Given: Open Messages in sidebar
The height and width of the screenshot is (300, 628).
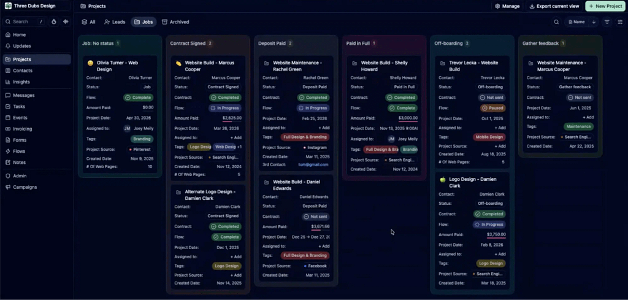Looking at the screenshot, I should 37,95.
